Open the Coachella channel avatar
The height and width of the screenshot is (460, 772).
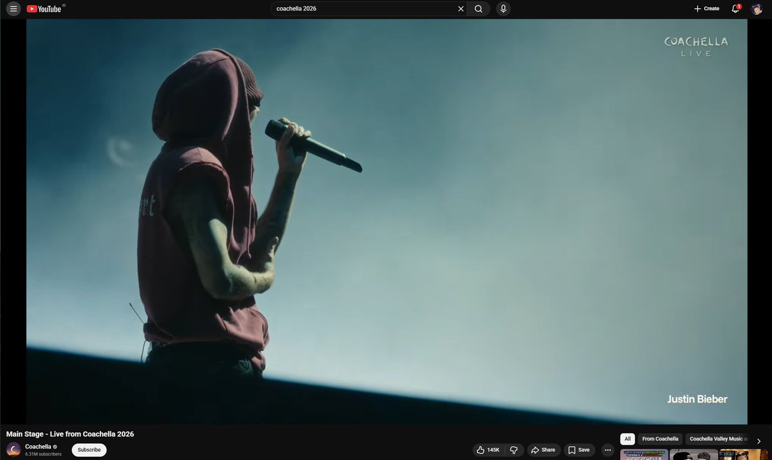pos(14,449)
